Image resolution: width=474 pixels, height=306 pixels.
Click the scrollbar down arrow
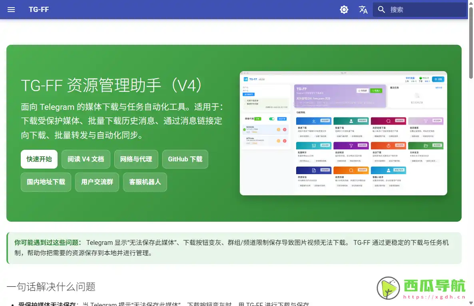coord(471,303)
